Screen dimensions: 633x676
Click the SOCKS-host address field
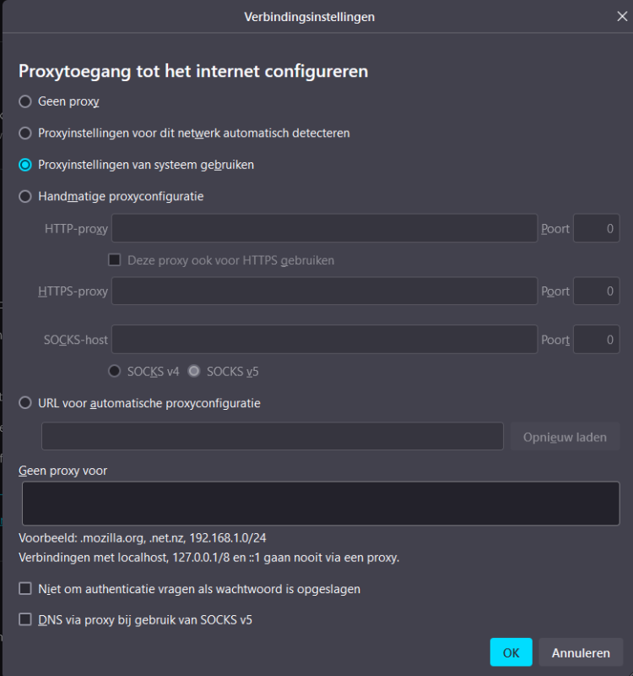(x=324, y=340)
